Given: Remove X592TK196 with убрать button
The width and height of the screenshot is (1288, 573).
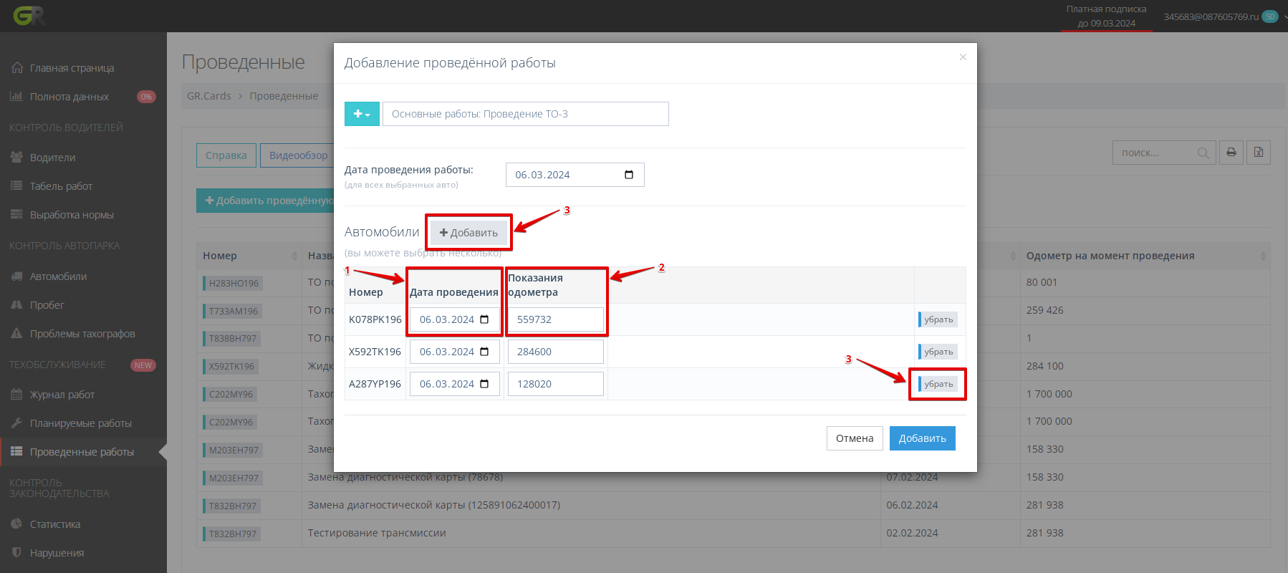Looking at the screenshot, I should [x=938, y=352].
